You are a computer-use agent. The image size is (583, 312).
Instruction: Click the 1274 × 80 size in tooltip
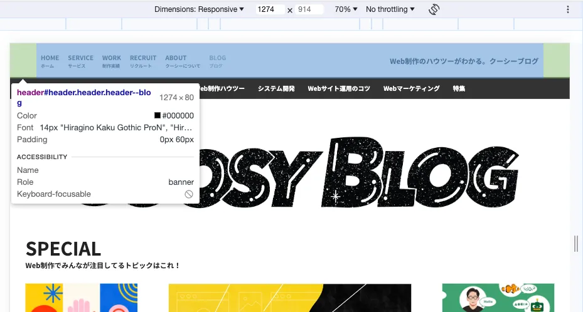pos(176,98)
